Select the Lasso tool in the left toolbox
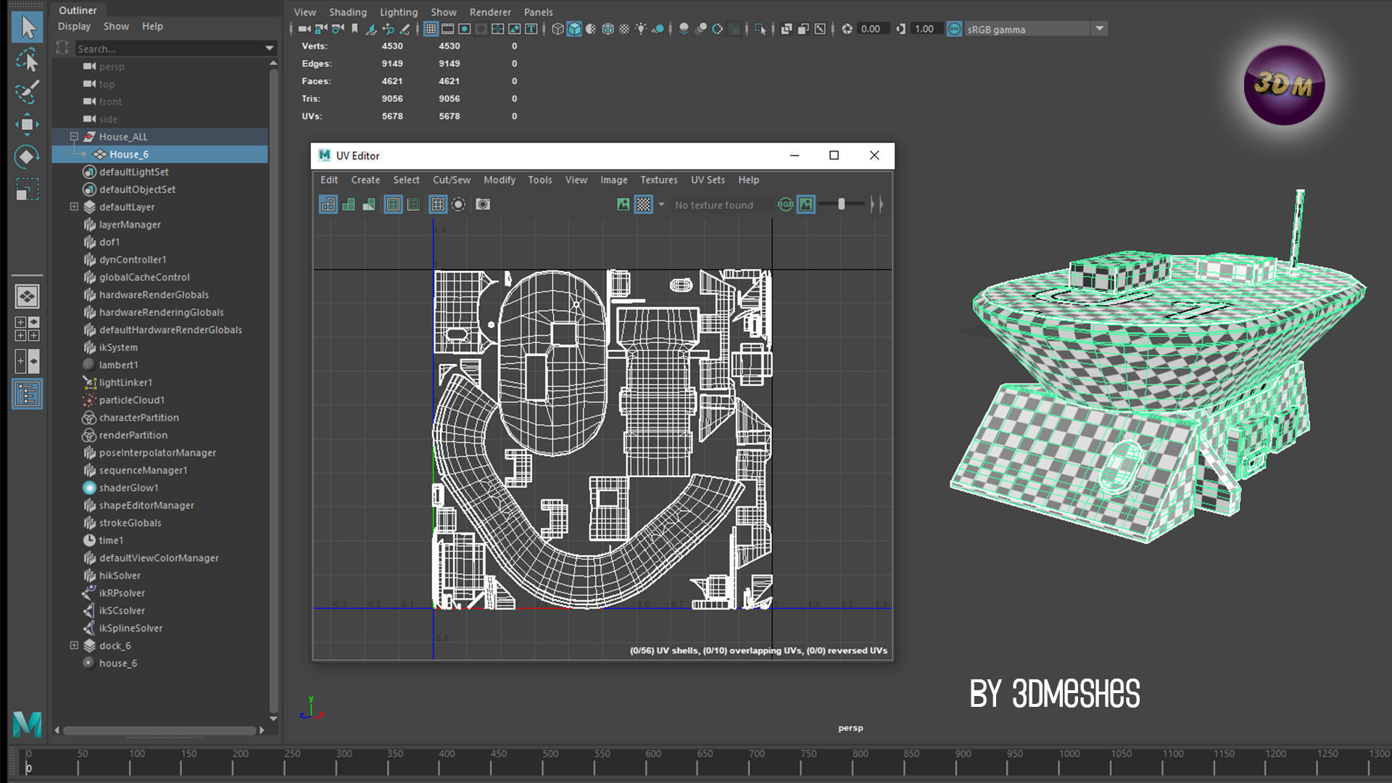 [27, 60]
